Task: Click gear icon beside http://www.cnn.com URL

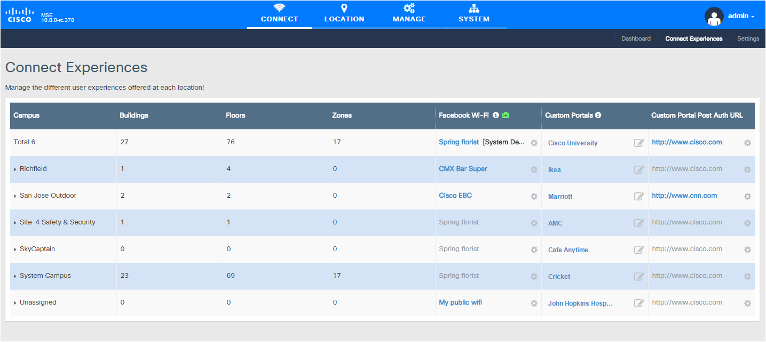Action: pos(747,197)
